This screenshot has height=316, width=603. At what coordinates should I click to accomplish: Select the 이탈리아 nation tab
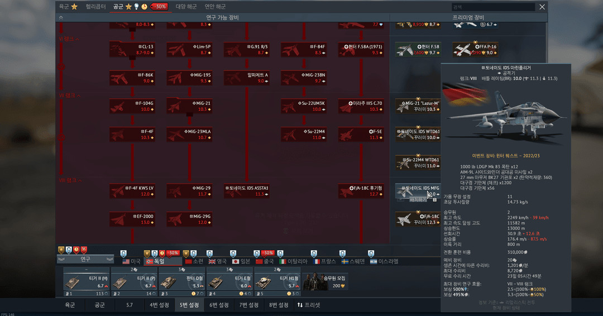(293, 261)
